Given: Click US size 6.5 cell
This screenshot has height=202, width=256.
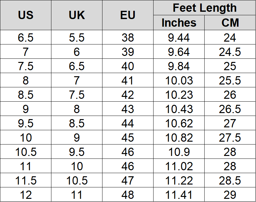Looking at the screenshot, I should (x=26, y=38).
